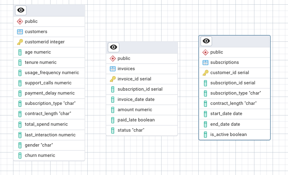Click the is_active boolean column icon
This screenshot has width=288, height=175.
point(205,134)
